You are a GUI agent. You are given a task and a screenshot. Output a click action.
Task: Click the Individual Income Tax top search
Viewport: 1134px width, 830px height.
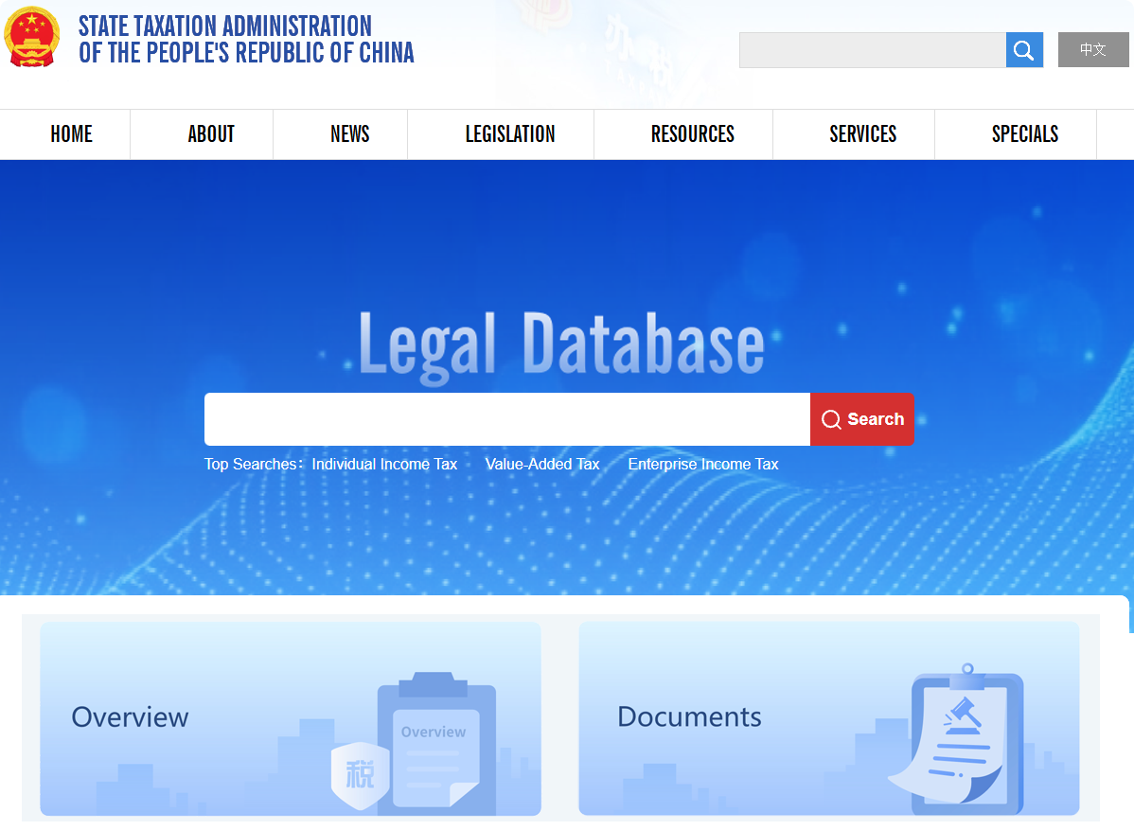click(384, 465)
